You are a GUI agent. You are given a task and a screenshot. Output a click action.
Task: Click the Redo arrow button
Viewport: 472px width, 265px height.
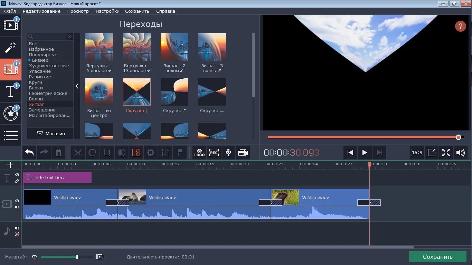pyautogui.click(x=44, y=153)
